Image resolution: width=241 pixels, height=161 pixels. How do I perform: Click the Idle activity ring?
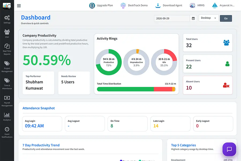click(164, 62)
